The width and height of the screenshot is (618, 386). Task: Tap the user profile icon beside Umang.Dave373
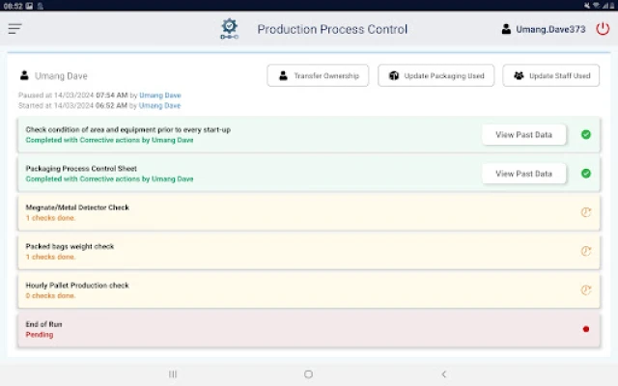[x=506, y=30]
